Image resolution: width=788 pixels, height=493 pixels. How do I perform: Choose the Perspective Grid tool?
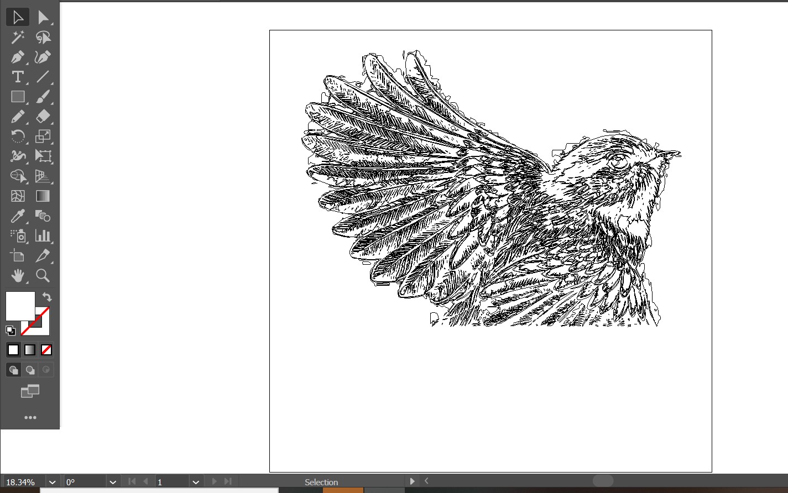43,176
